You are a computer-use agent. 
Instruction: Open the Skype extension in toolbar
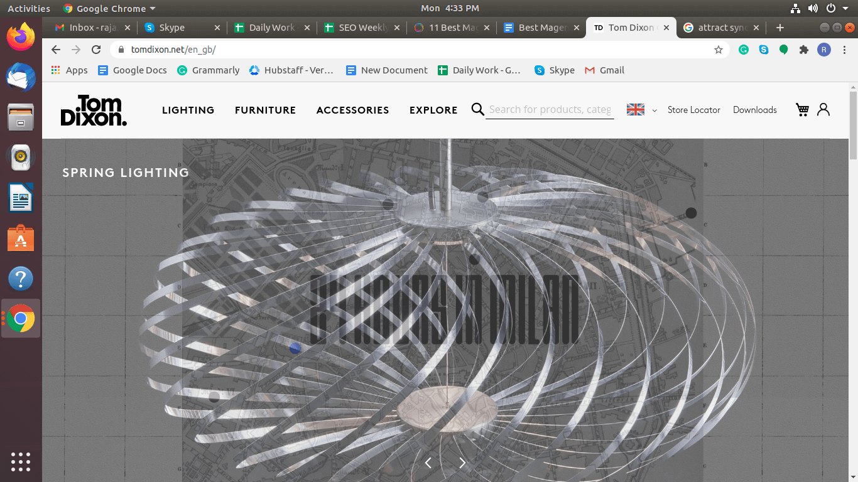(764, 50)
